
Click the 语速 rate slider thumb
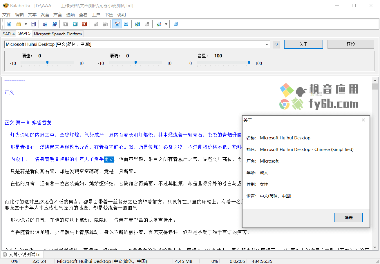coord(47,63)
